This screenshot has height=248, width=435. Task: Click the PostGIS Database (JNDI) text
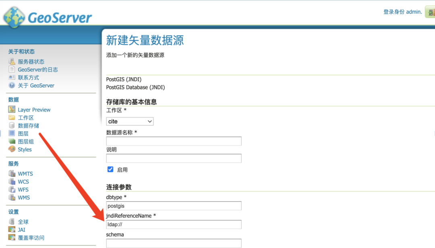135,87
